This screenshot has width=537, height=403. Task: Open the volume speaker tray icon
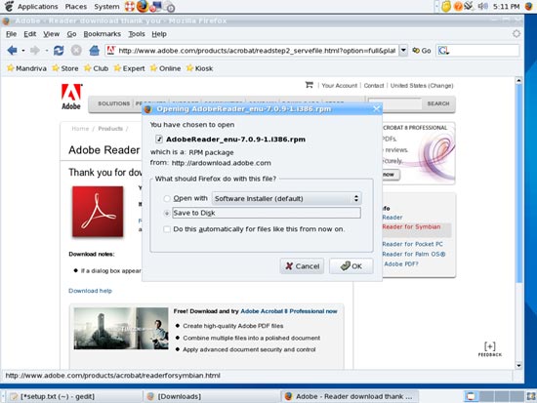click(x=483, y=6)
